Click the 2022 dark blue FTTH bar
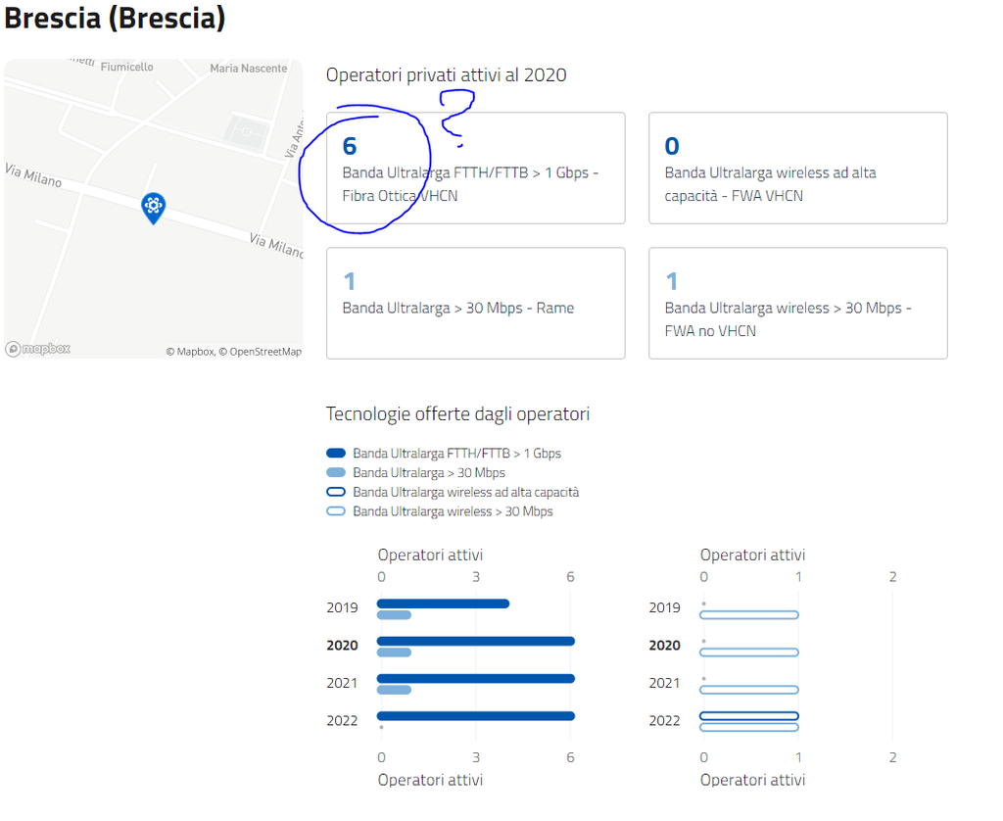Viewport: 1003px width, 821px height. click(x=475, y=716)
